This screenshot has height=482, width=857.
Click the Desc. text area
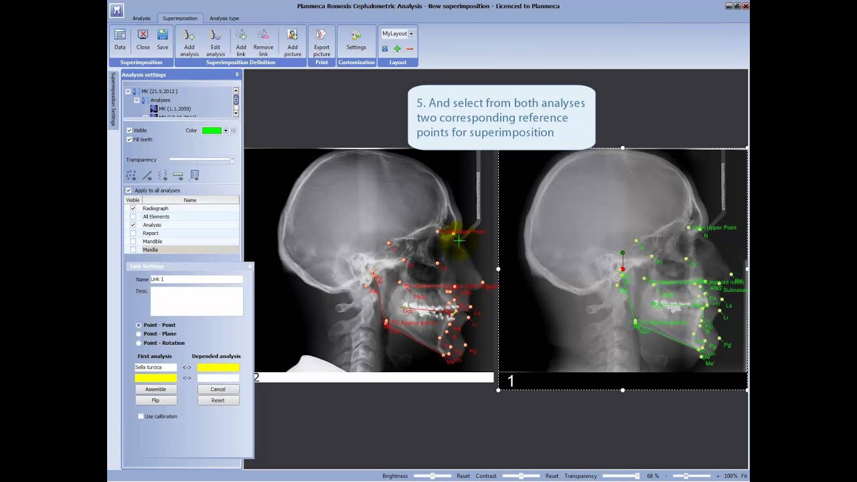coord(196,301)
